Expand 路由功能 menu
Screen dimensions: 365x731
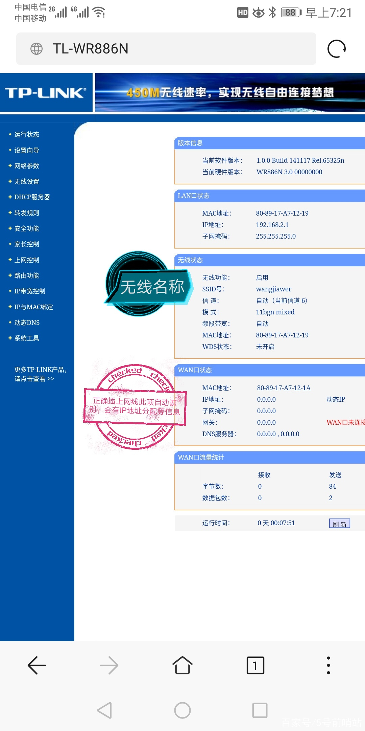pyautogui.click(x=27, y=275)
